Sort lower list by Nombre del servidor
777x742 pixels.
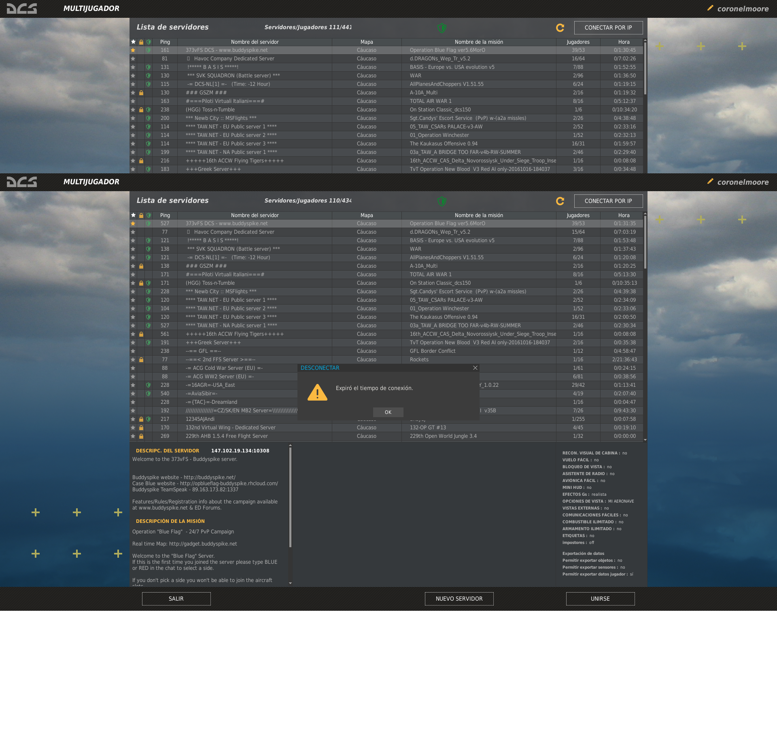[255, 215]
